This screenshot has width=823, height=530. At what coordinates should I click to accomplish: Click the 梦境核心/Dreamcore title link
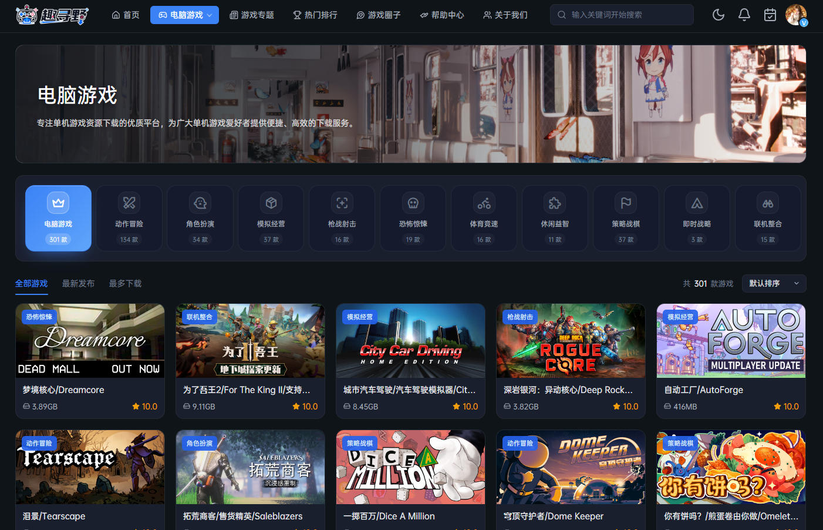tap(63, 390)
